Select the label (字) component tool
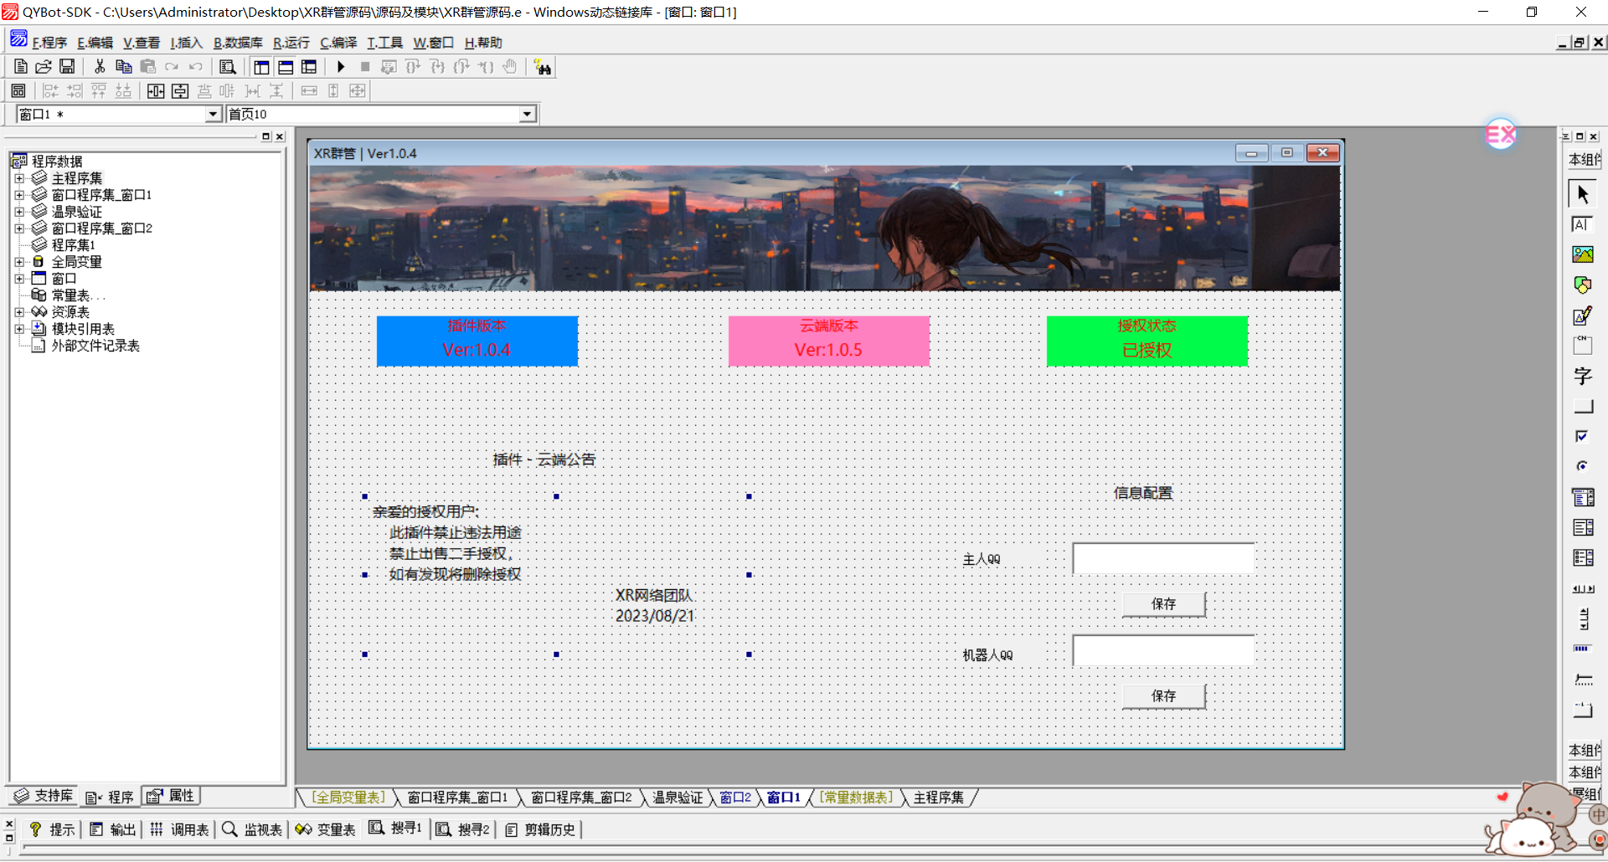Screen dimensions: 1608x862 point(1582,376)
